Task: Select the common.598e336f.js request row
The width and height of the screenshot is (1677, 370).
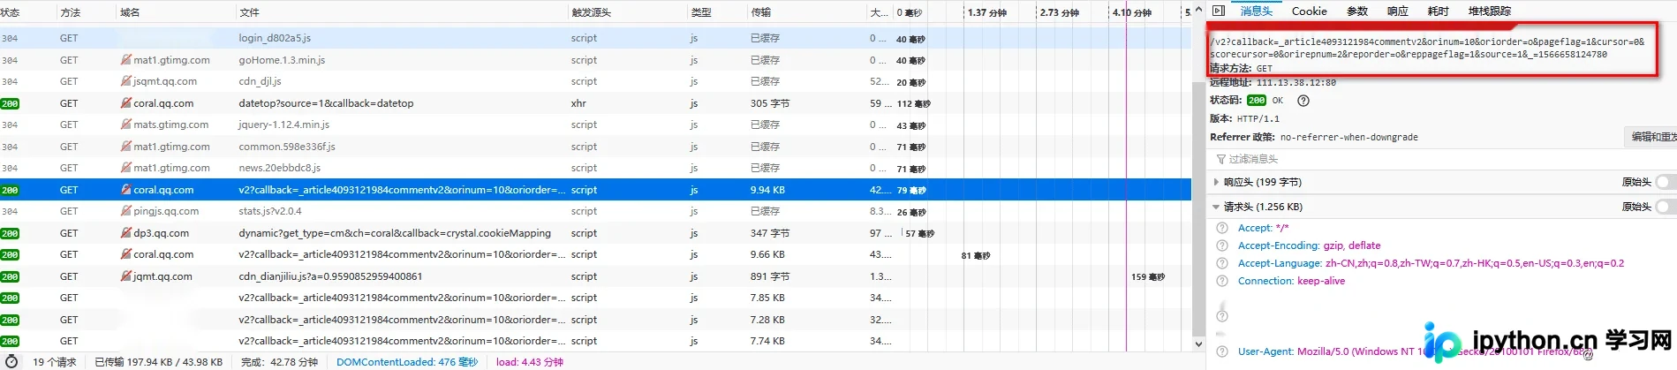Action: (x=596, y=147)
